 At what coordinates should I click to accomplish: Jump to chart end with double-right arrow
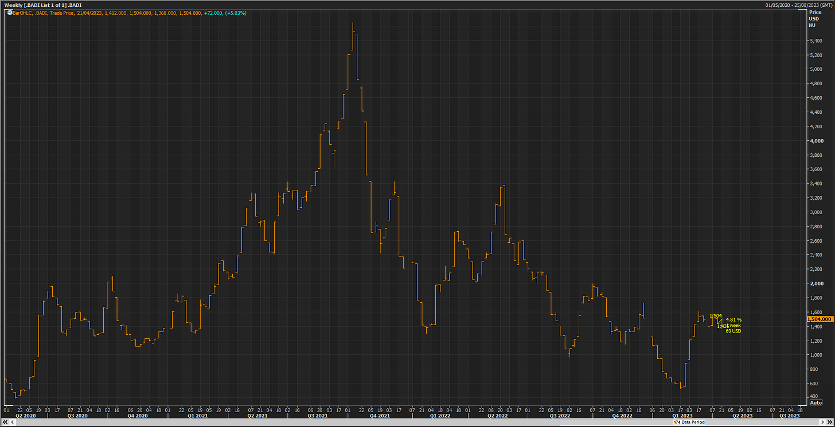pos(830,421)
